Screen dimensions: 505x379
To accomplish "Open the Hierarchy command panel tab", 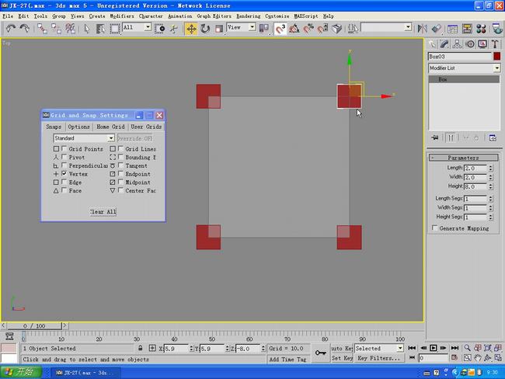I will pyautogui.click(x=457, y=44).
